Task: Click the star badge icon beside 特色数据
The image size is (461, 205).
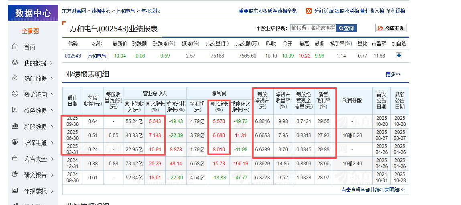Action: pos(15,110)
